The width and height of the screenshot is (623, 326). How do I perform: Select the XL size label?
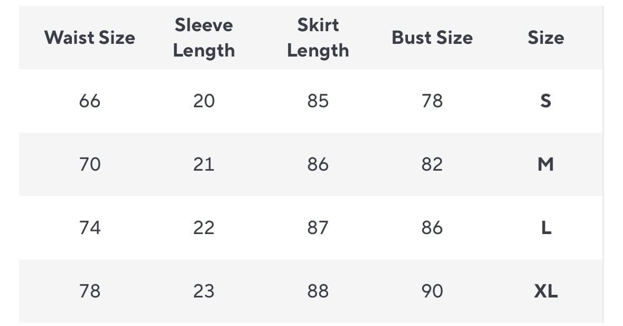(x=546, y=291)
